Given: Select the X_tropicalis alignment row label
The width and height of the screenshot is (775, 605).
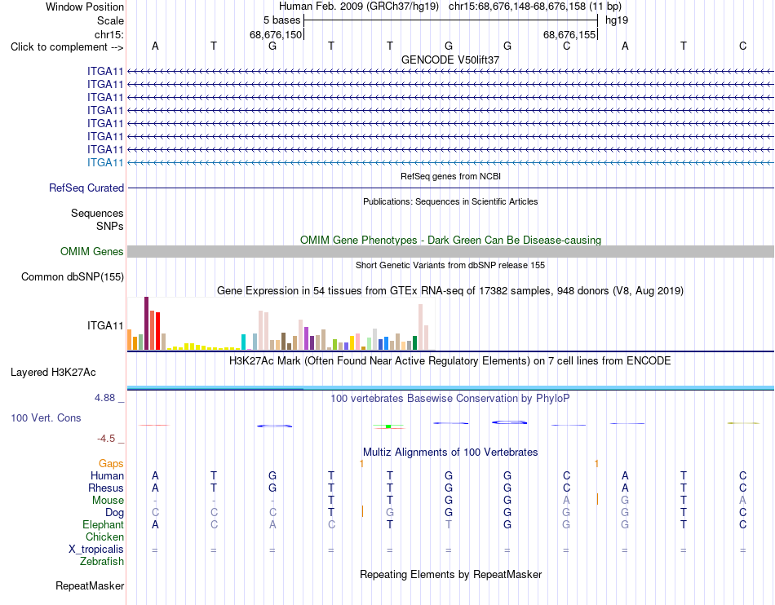Looking at the screenshot, I should [96, 550].
